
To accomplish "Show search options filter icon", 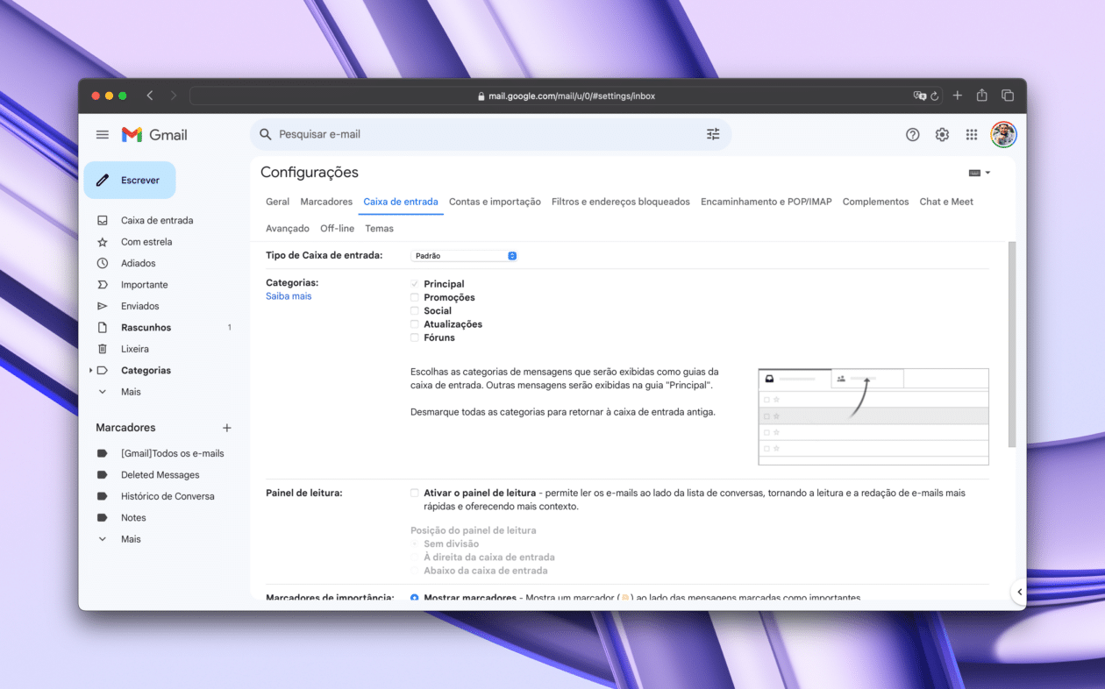I will (x=713, y=134).
